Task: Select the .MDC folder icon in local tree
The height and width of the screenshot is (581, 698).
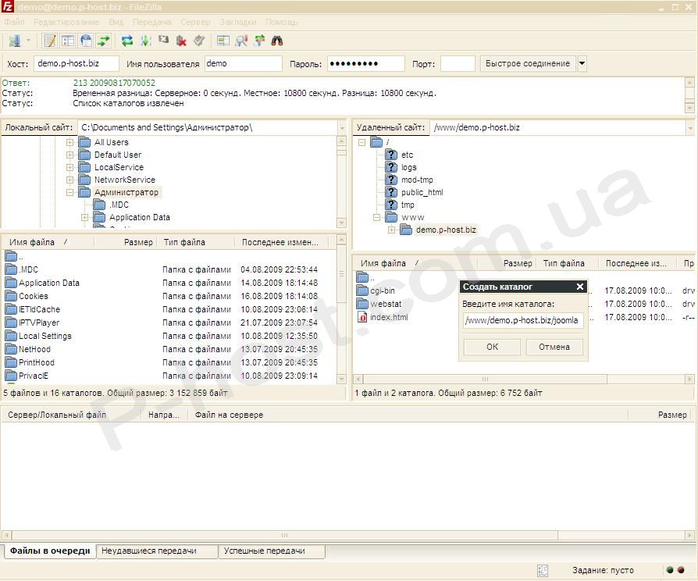Action: point(99,205)
